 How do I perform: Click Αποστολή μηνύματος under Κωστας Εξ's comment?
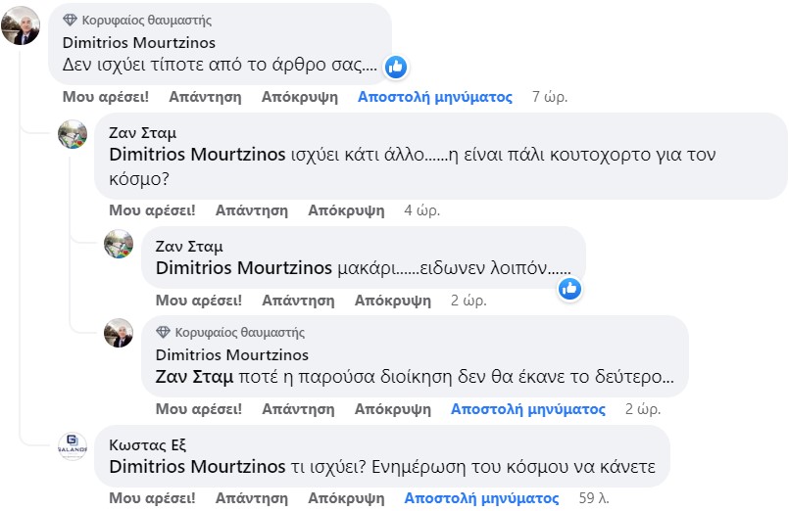pos(481,498)
